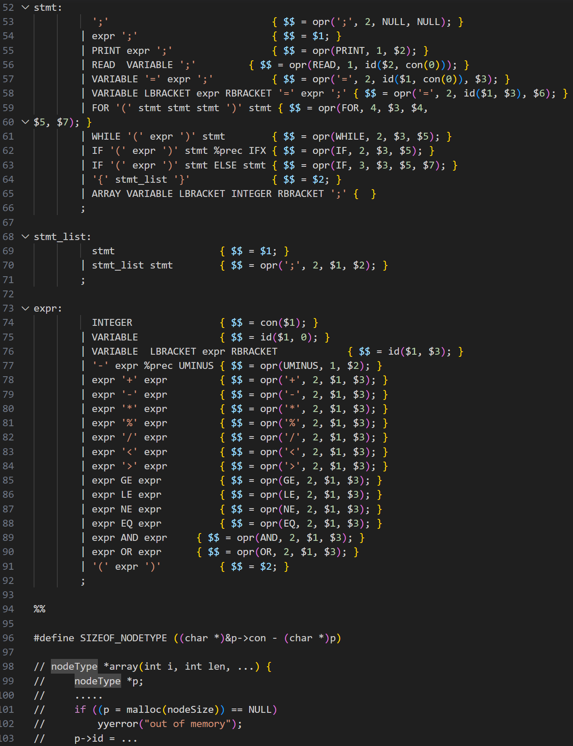The width and height of the screenshot is (573, 746).
Task: Click the FOR keyword on line 59
Action: tap(100, 108)
